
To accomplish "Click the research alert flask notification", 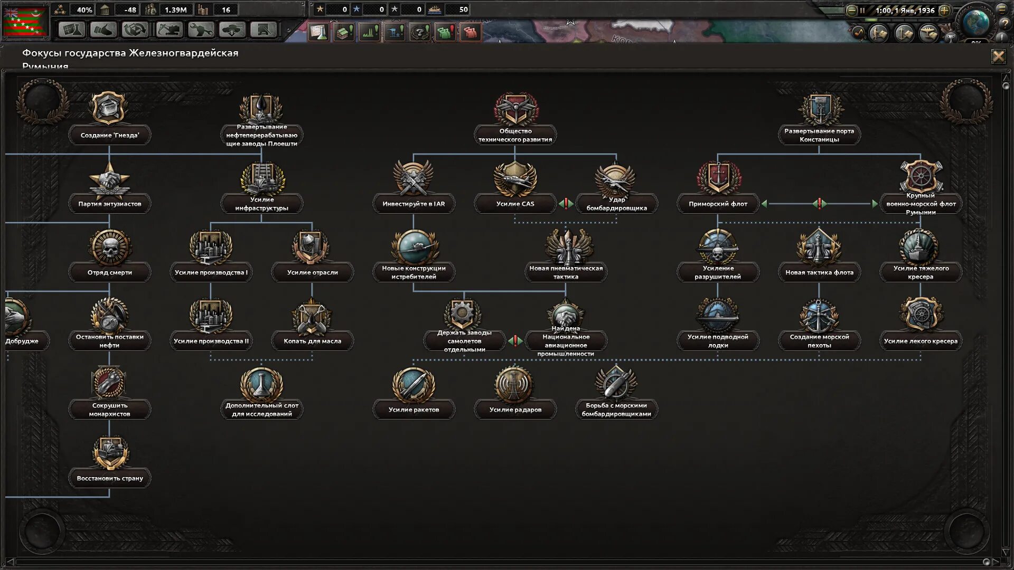I will pyautogui.click(x=318, y=32).
